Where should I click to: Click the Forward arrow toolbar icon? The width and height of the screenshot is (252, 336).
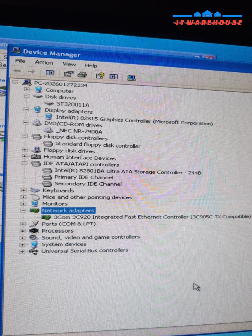(x=31, y=72)
